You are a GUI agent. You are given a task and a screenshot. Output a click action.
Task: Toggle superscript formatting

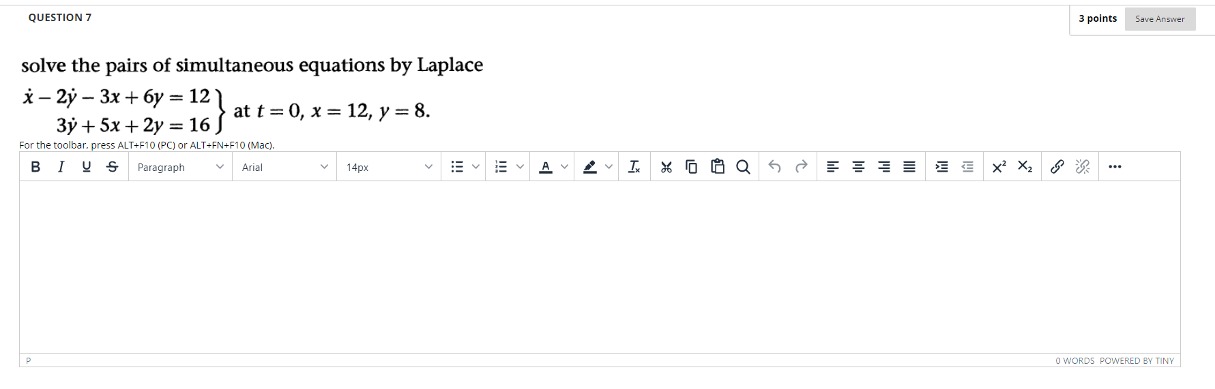[999, 167]
